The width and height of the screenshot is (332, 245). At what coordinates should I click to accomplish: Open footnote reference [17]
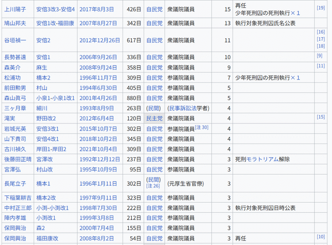point(321,39)
